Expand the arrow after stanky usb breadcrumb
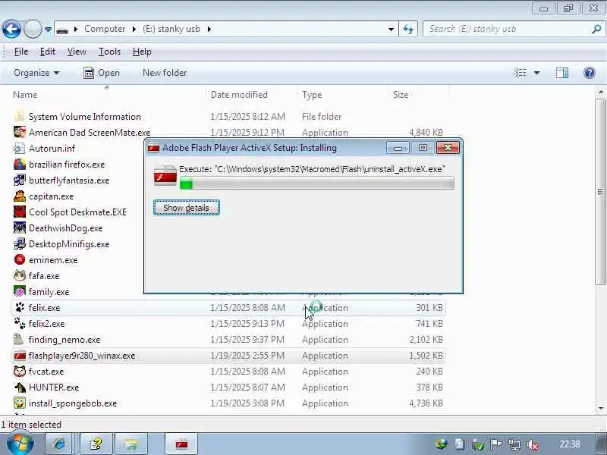The image size is (607, 455). click(209, 29)
